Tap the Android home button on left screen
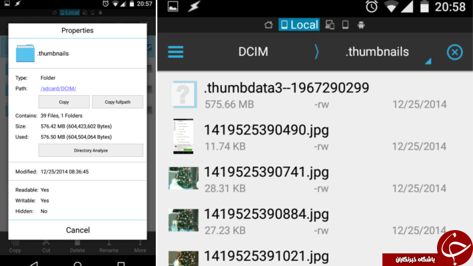The height and width of the screenshot is (266, 473). (x=77, y=264)
